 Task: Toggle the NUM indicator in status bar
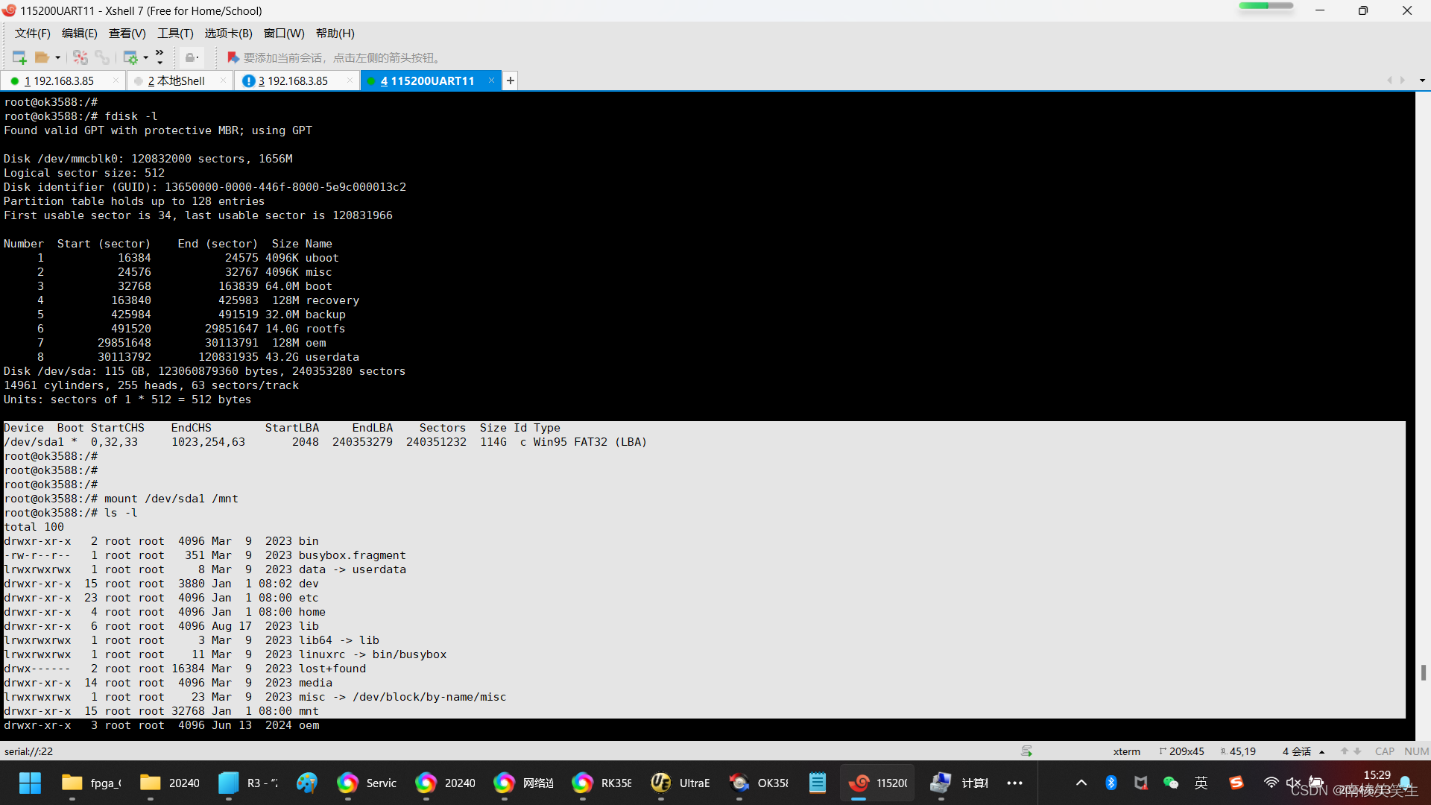[x=1416, y=751]
